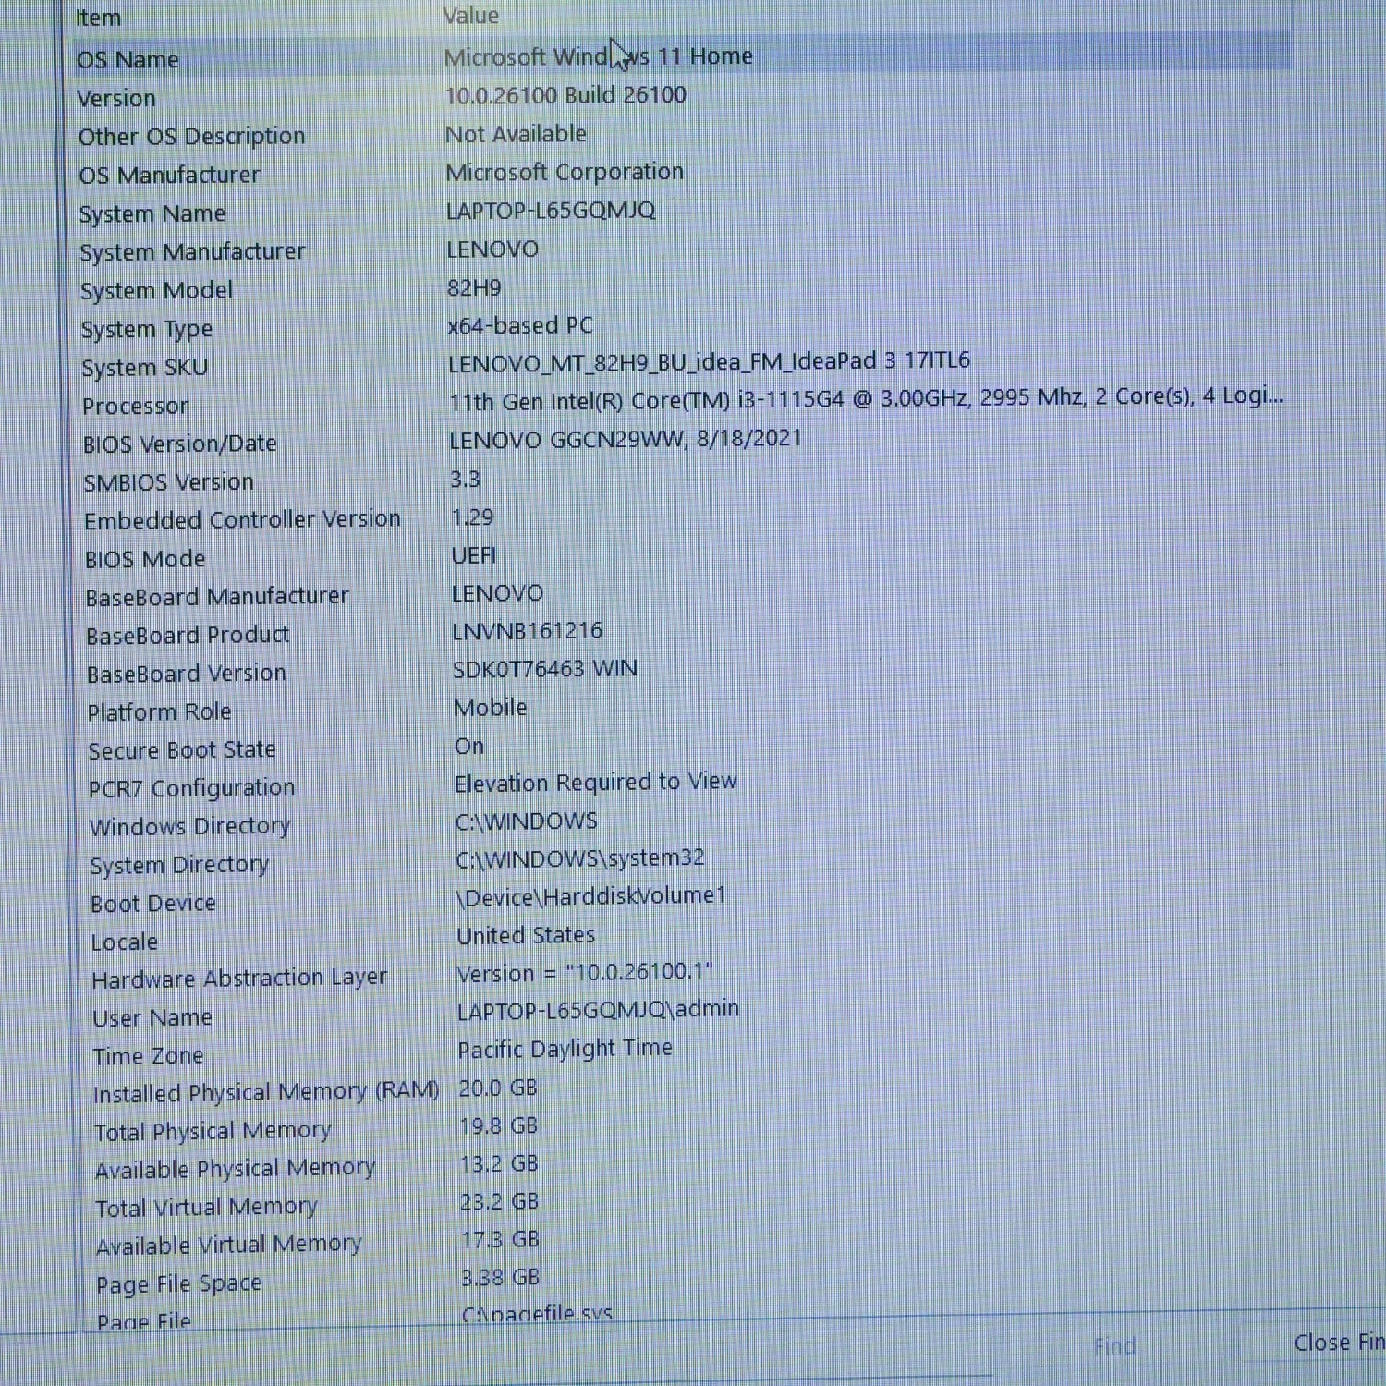Select the System Directory label
1386x1386 pixels.
pos(180,865)
